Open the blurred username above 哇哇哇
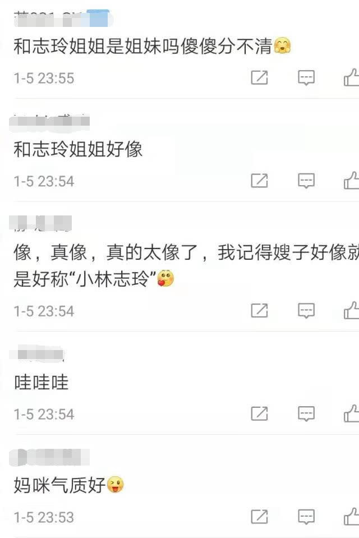 point(37,354)
